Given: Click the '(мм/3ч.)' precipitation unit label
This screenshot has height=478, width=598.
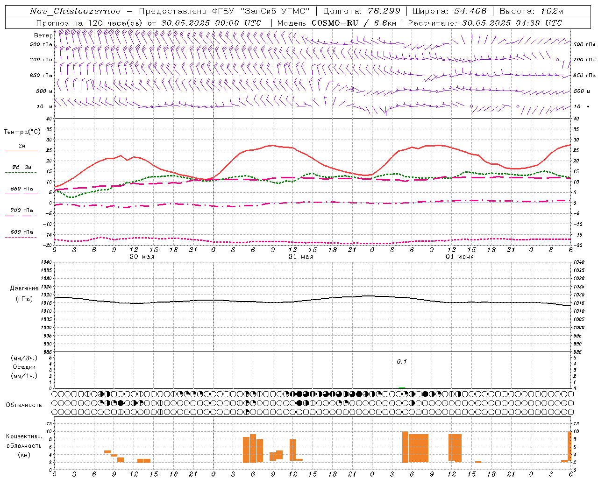Looking at the screenshot, I should [24, 358].
